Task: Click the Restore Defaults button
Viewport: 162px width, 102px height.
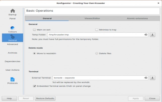Action: click(x=45, y=98)
